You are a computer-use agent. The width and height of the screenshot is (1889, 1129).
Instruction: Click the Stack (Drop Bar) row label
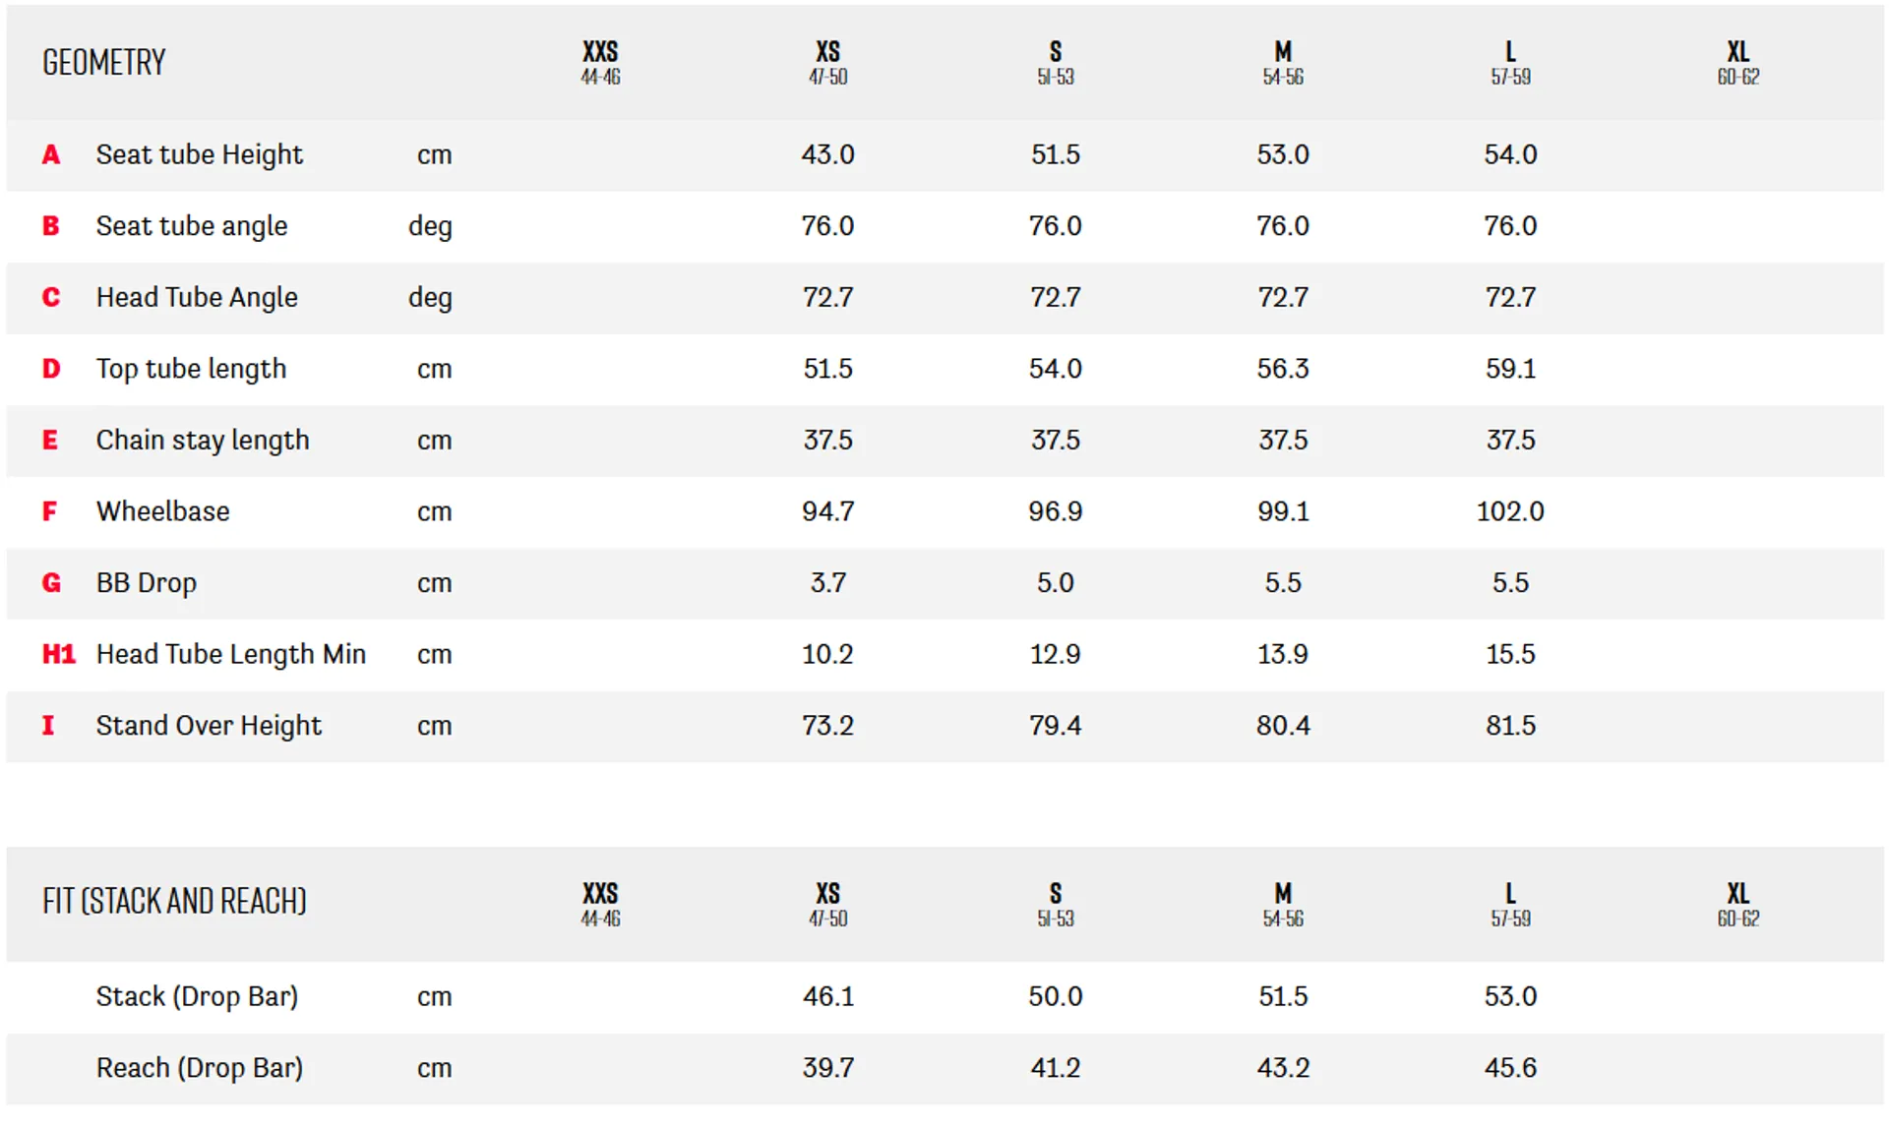click(x=197, y=997)
